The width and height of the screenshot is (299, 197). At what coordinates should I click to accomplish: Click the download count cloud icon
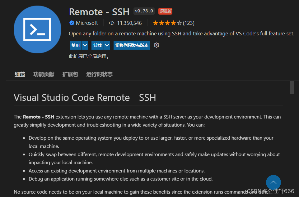[x=112, y=23]
